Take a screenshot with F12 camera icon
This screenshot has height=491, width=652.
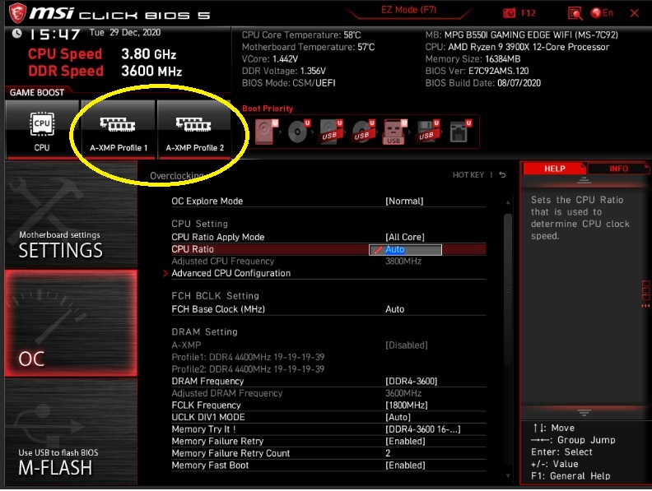pos(510,13)
